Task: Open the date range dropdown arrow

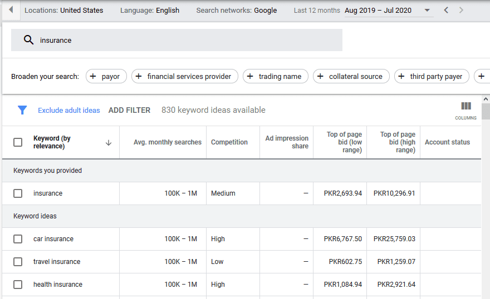Action: tap(427, 11)
